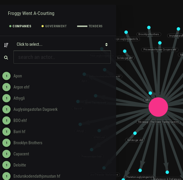
Task: Click the count badge beside Argon ehf
Action: coord(6,87)
